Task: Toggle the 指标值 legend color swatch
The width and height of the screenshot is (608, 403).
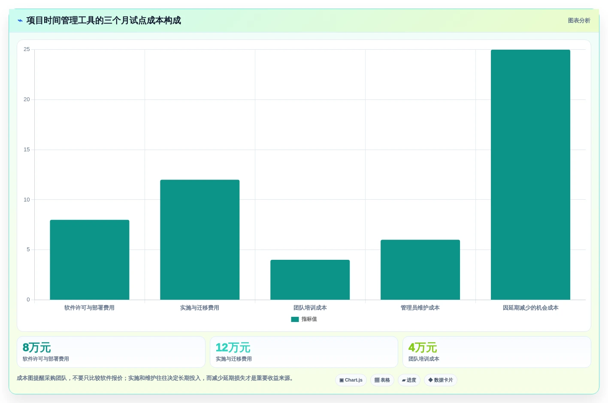Action: (x=295, y=319)
